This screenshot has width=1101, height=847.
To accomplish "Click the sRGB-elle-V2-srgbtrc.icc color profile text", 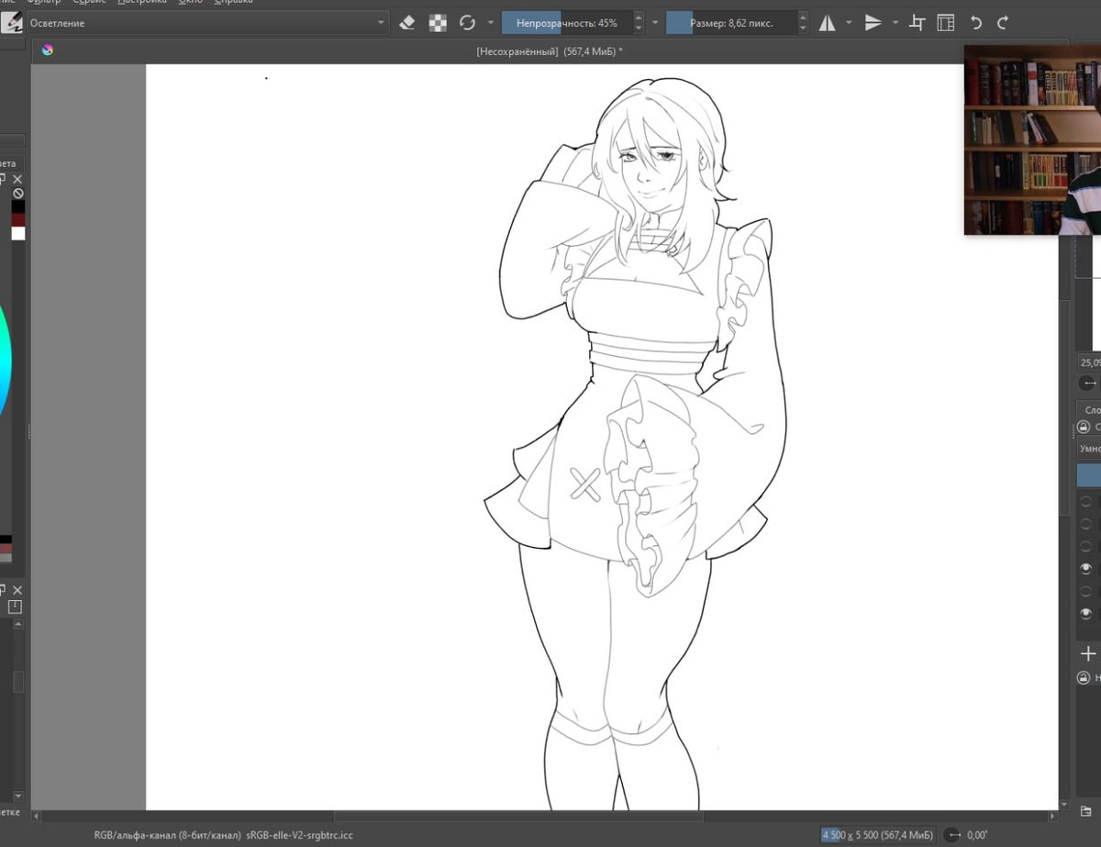I will 300,835.
